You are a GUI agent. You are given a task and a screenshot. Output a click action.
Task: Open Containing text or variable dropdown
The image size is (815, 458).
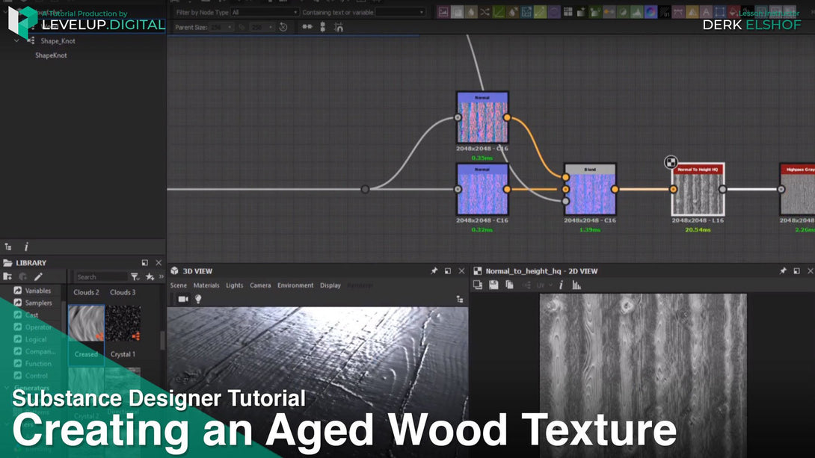click(400, 12)
